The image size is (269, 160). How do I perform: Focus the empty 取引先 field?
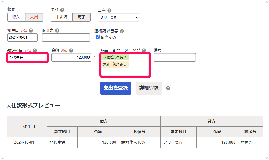point(66,37)
